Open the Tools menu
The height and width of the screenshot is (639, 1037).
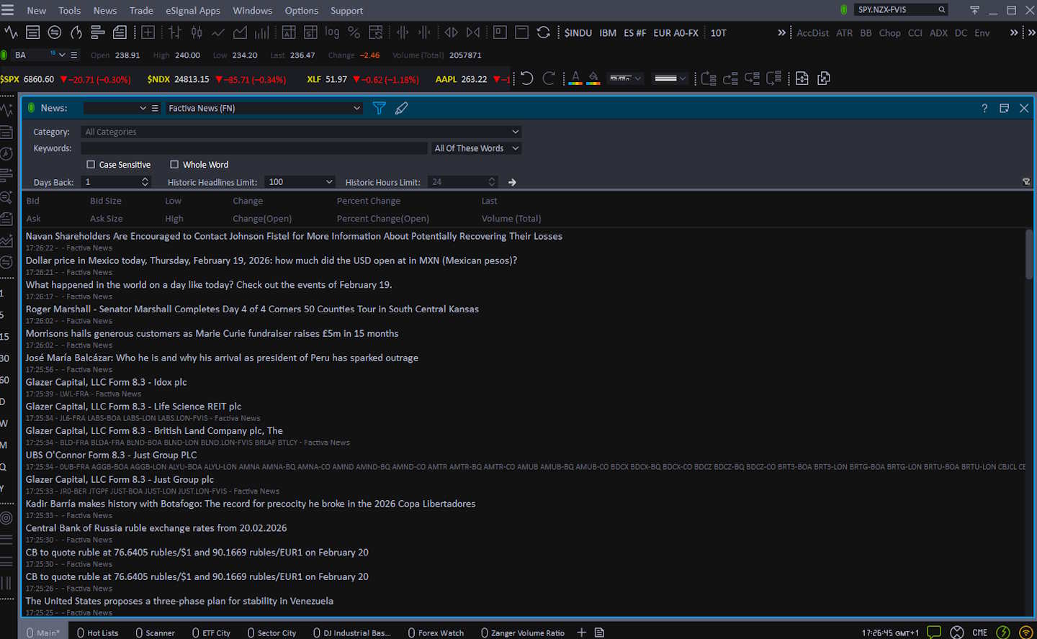click(x=69, y=11)
